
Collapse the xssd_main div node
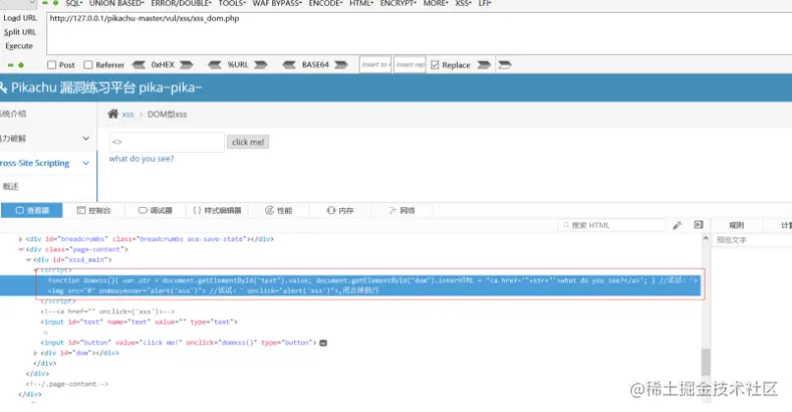(x=28, y=260)
